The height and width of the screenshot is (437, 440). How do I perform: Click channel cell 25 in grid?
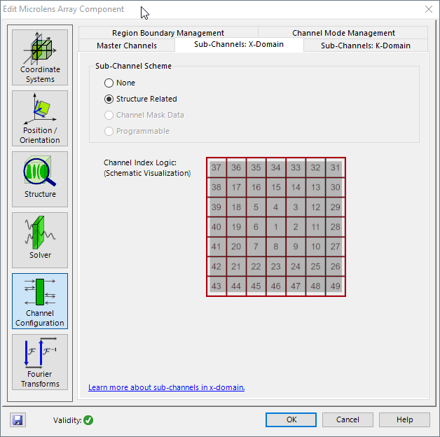click(x=316, y=266)
